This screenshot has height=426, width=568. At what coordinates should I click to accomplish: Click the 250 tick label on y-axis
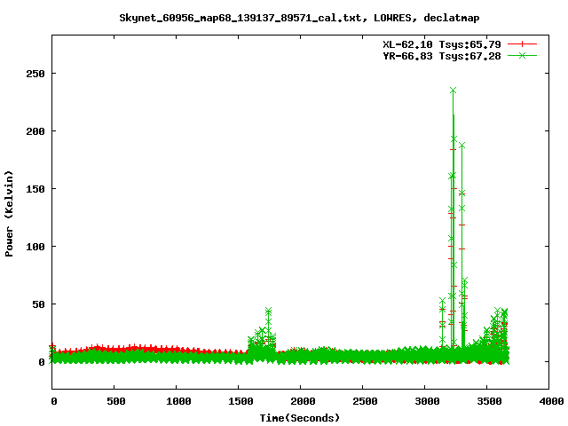(35, 74)
